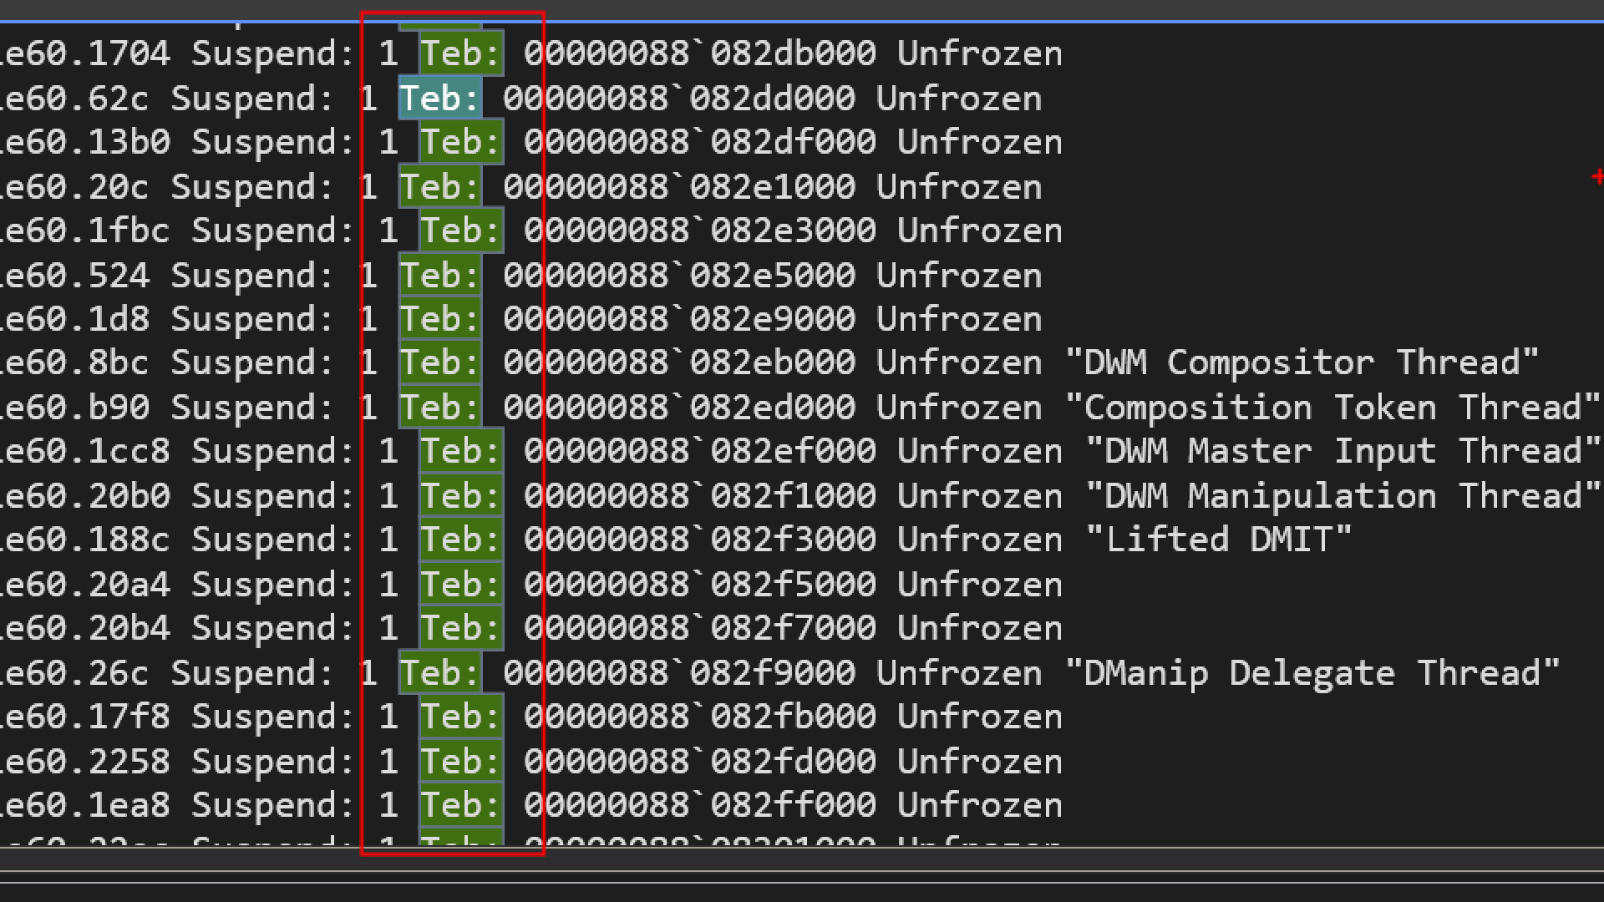
Task: Open the Teb link on the e60.13b0 line
Action: pyautogui.click(x=460, y=143)
